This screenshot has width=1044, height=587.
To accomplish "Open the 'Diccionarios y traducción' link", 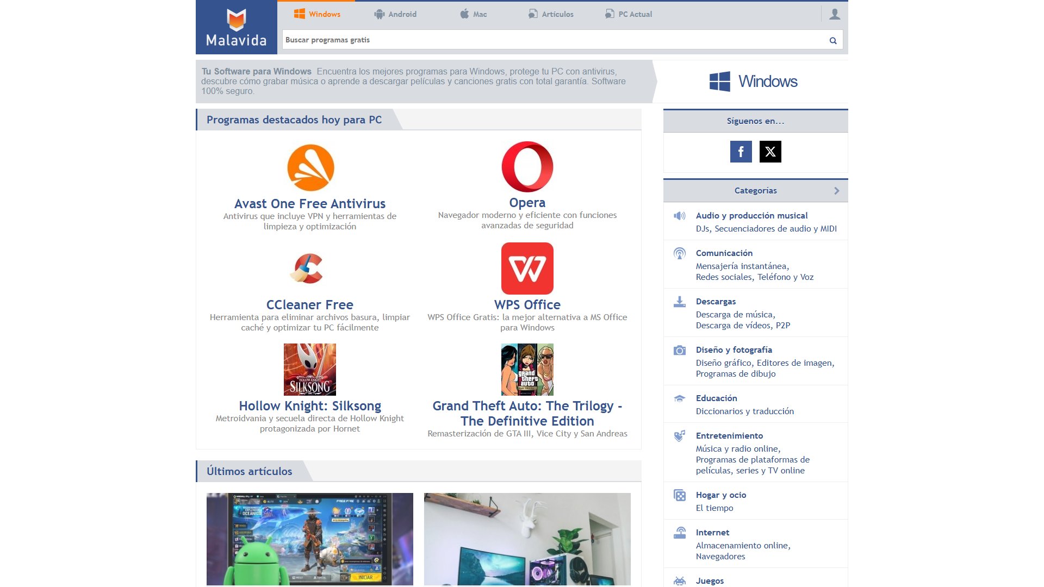I will (745, 411).
